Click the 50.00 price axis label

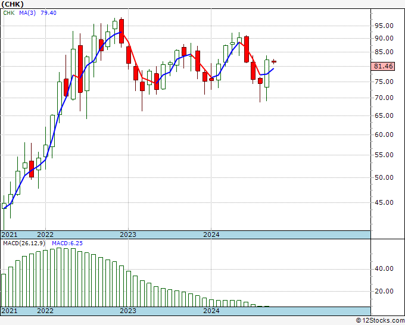point(384,177)
